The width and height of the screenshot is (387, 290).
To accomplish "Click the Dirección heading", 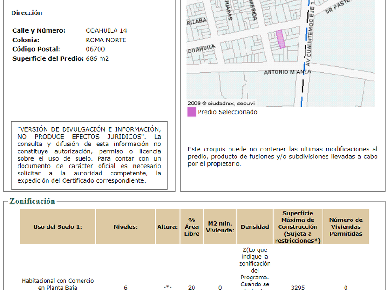I will (27, 13).
